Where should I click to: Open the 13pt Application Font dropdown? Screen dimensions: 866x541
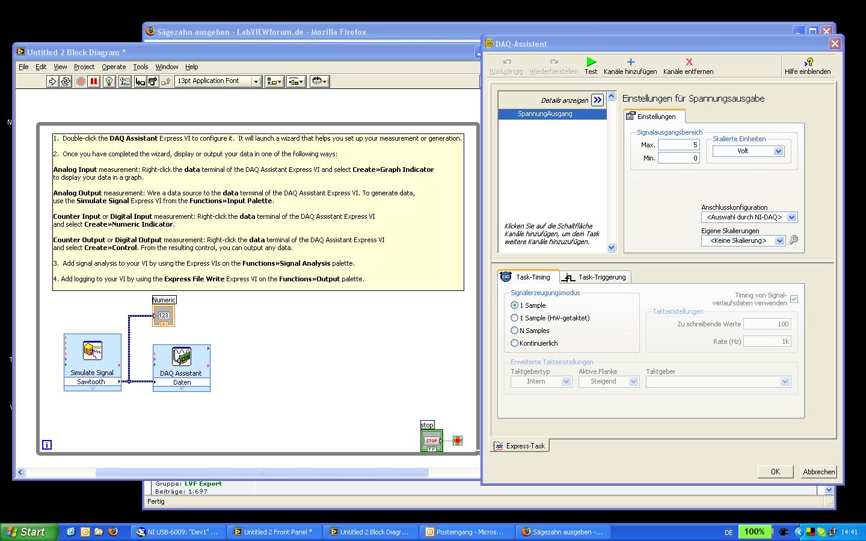pos(218,81)
